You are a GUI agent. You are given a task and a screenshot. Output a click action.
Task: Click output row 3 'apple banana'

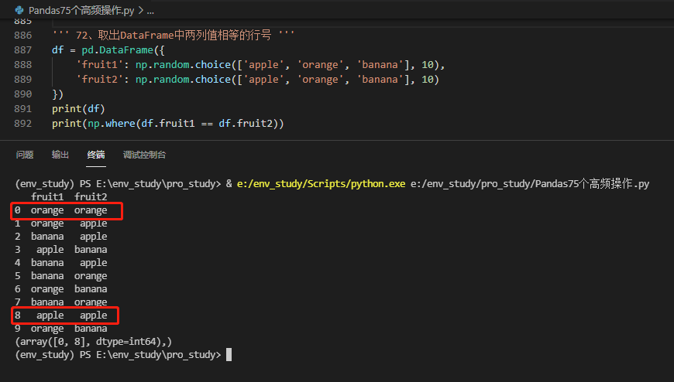[60, 249]
